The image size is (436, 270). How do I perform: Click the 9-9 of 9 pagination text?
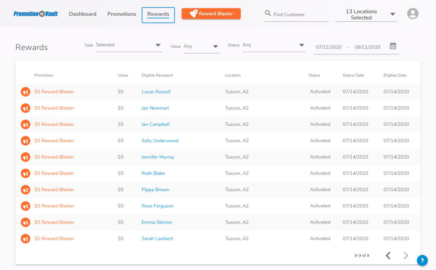362,256
